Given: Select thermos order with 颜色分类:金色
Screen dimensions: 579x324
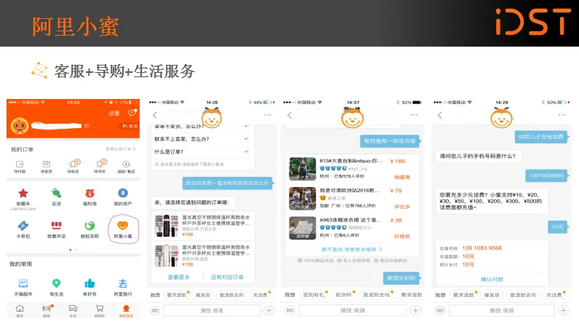Looking at the screenshot, I should pos(202,256).
